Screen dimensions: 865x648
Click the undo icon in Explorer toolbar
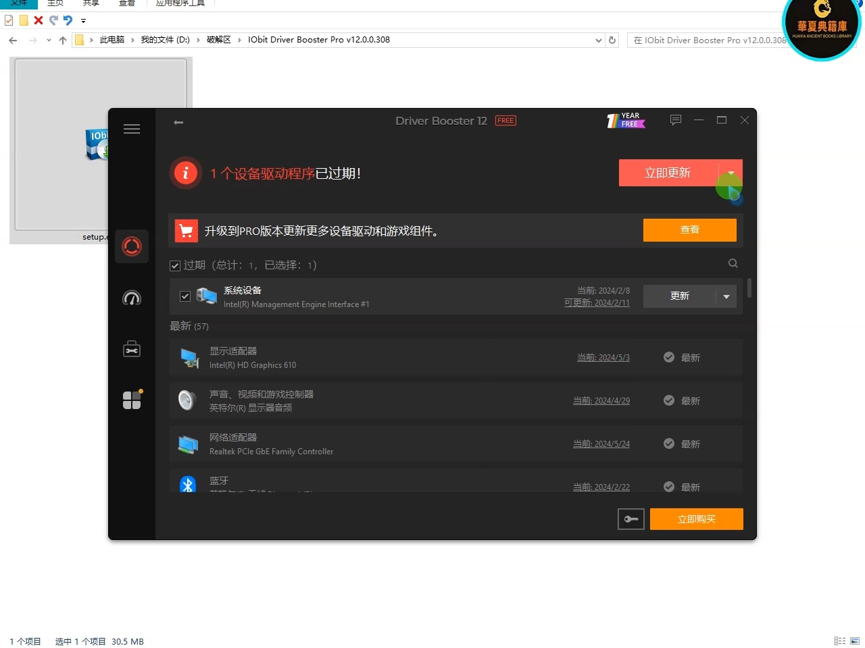(x=68, y=20)
